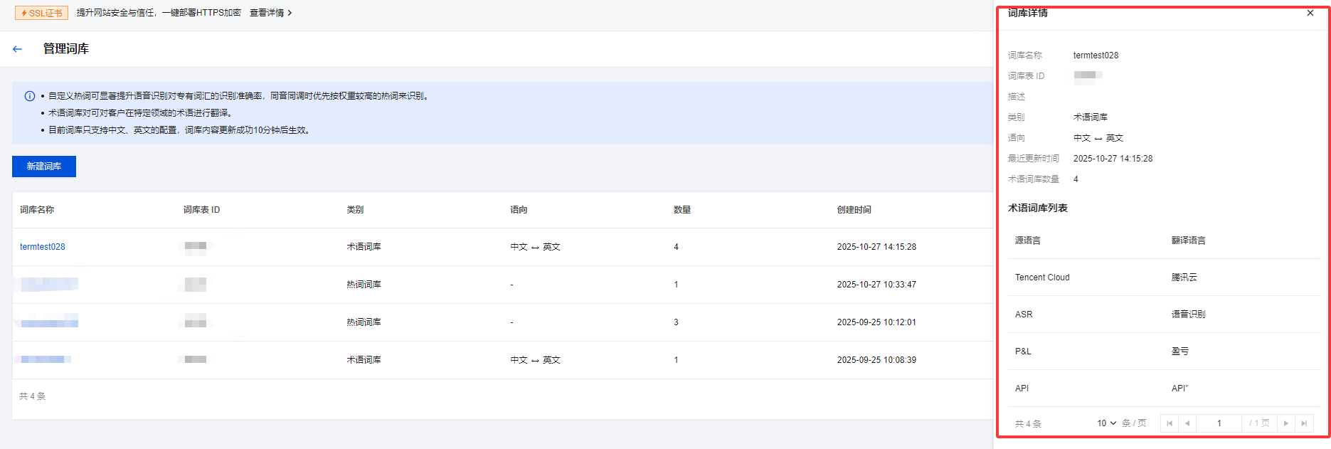Jump to the last page of term list
1331x449 pixels.
pyautogui.click(x=1304, y=423)
